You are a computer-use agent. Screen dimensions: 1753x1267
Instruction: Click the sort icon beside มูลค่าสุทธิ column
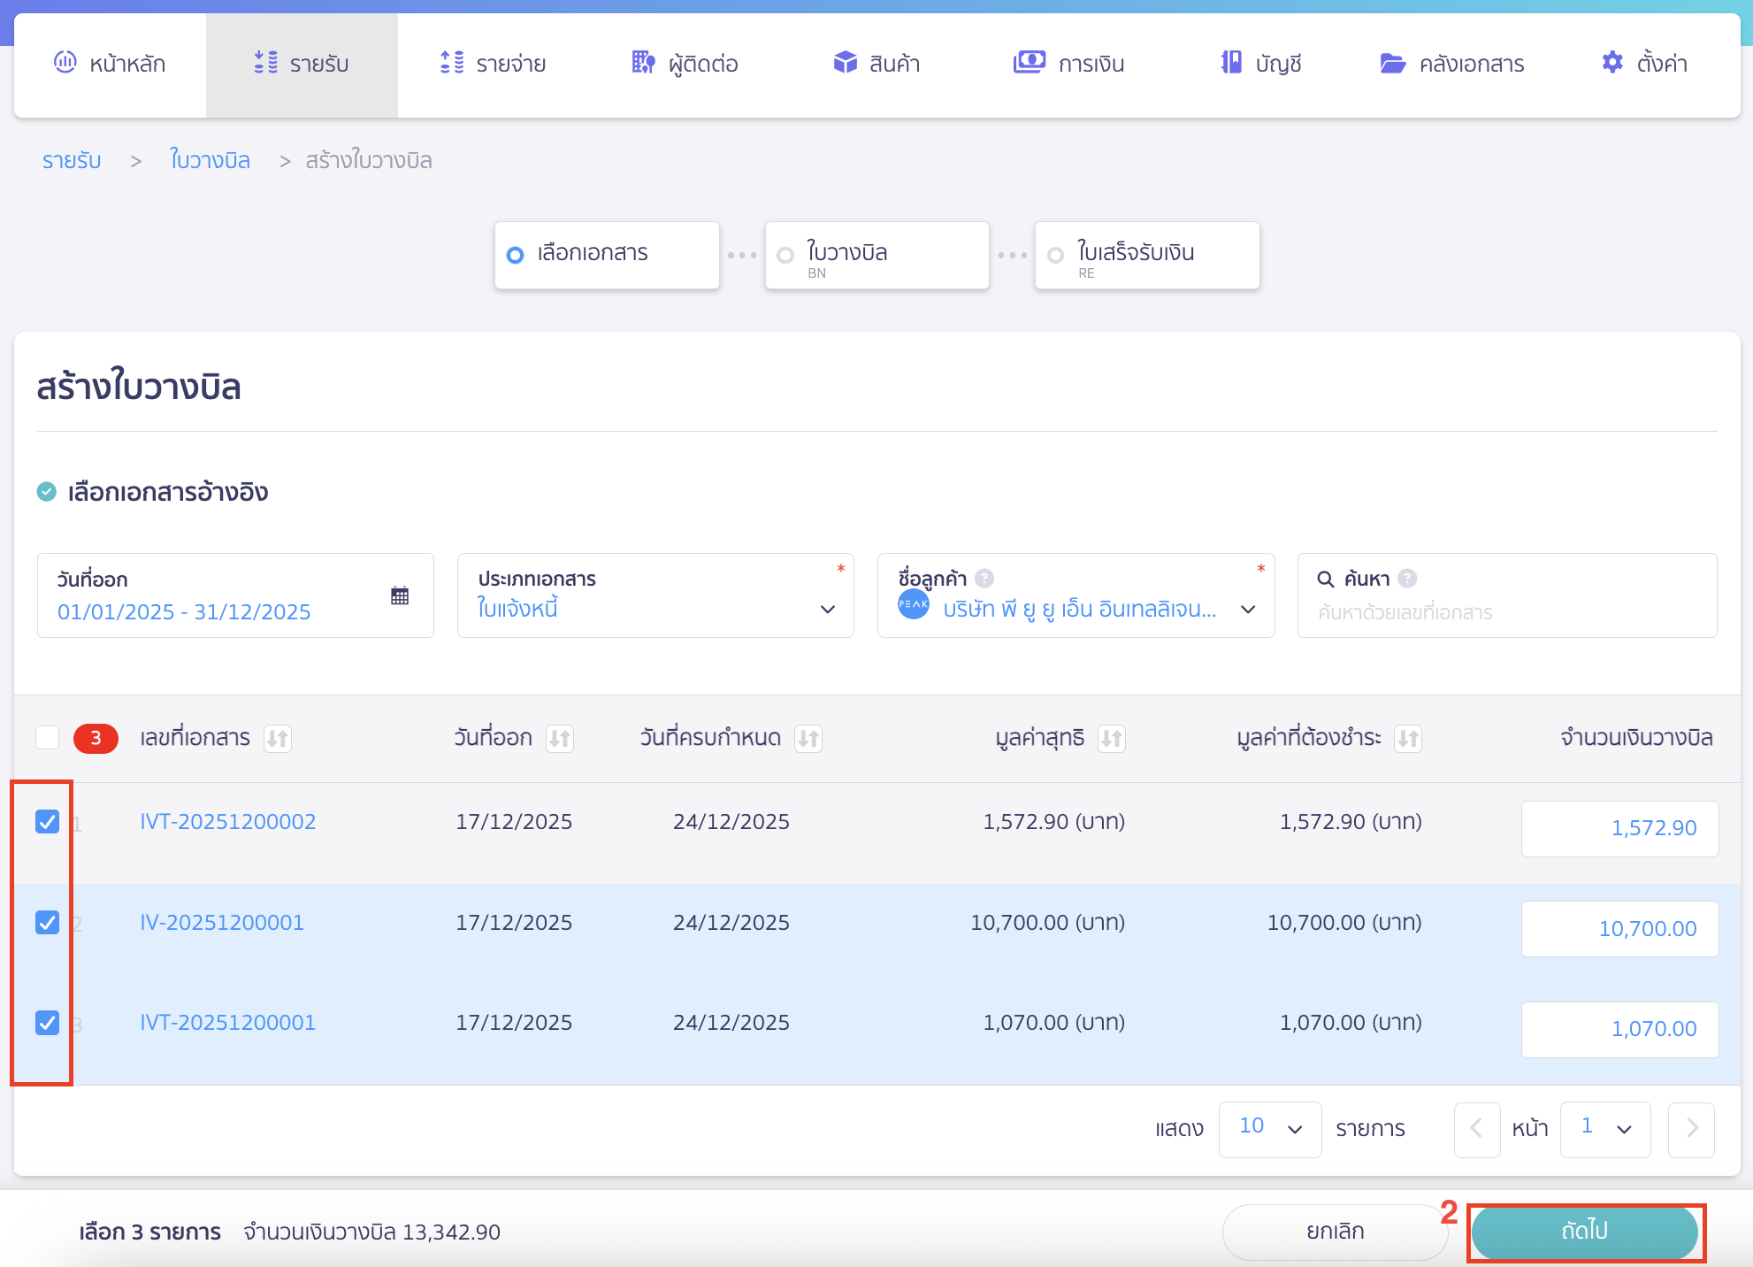(1114, 738)
